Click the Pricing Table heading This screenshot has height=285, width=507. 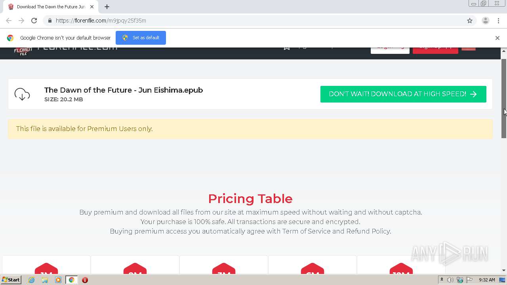250,199
